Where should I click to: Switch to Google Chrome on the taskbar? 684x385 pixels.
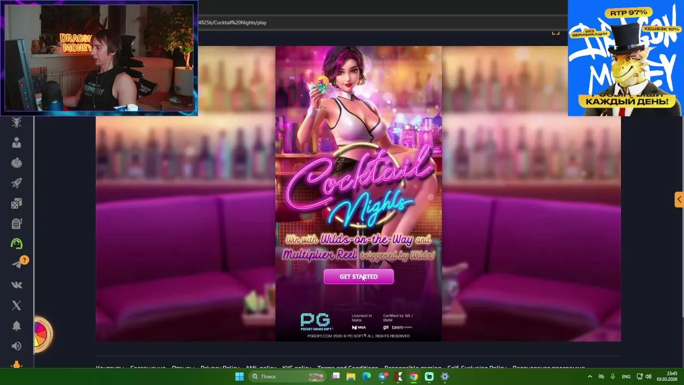414,376
